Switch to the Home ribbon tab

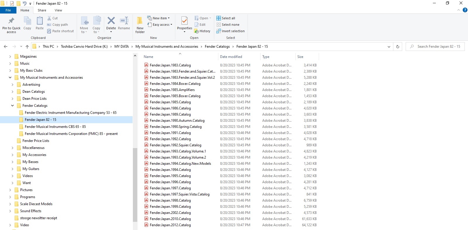[25, 10]
